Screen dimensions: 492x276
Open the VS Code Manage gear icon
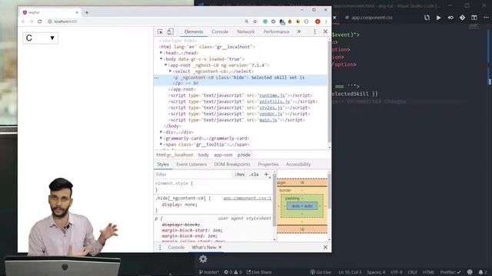(x=203, y=259)
